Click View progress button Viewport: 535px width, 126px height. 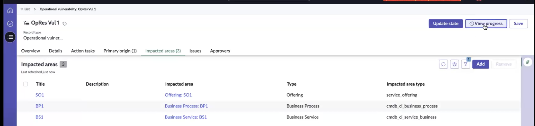[x=486, y=24]
